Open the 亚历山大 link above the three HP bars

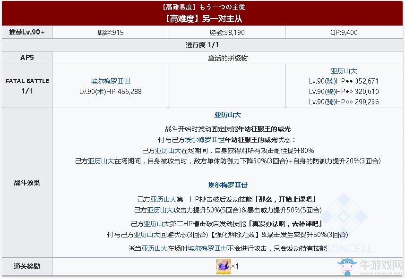[344, 71]
